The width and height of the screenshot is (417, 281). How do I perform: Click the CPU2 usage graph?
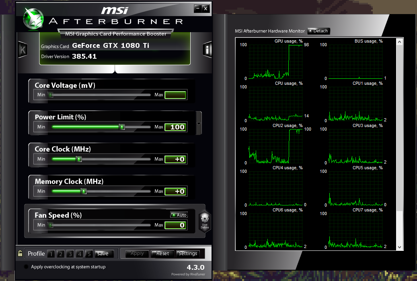(x=275, y=146)
